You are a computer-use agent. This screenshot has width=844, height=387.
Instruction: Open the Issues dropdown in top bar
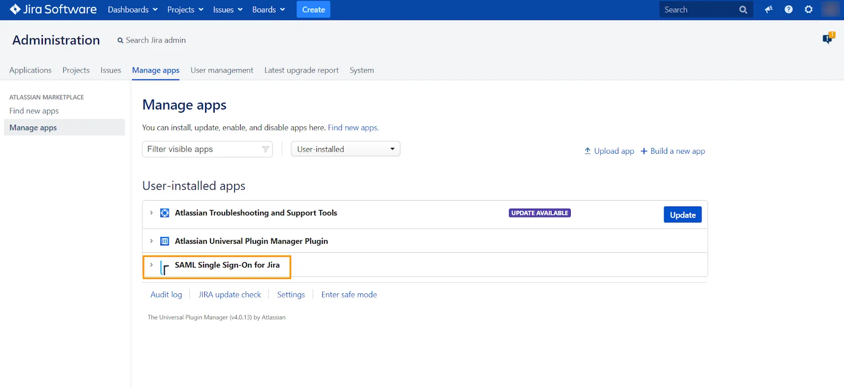pos(228,9)
